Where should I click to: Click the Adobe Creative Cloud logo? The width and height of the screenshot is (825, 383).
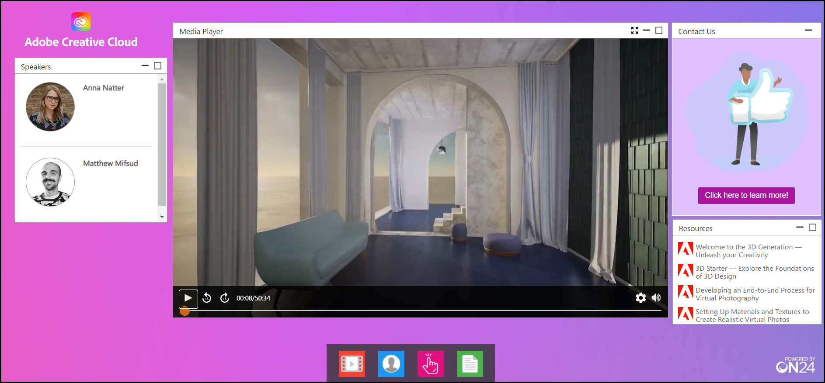(81, 22)
